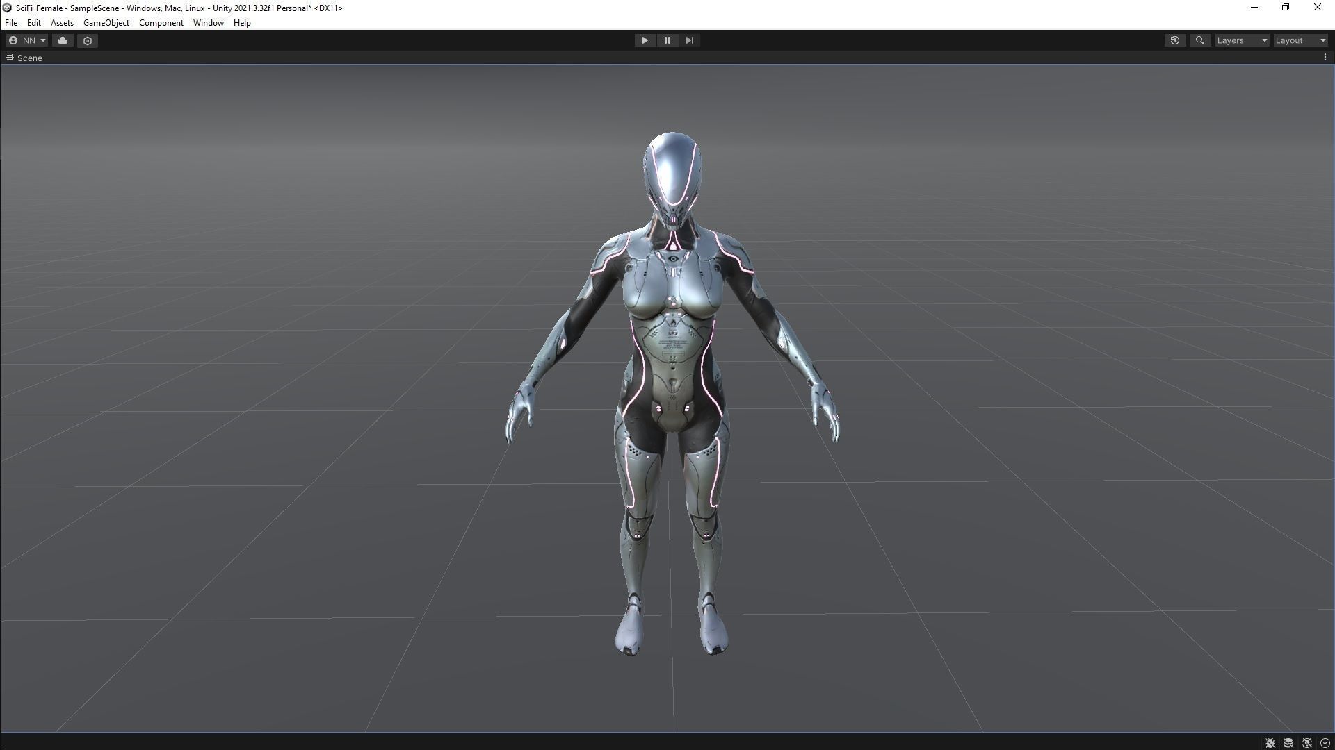Image resolution: width=1335 pixels, height=750 pixels.
Task: Advance one frame with the Step button
Action: [x=690, y=40]
